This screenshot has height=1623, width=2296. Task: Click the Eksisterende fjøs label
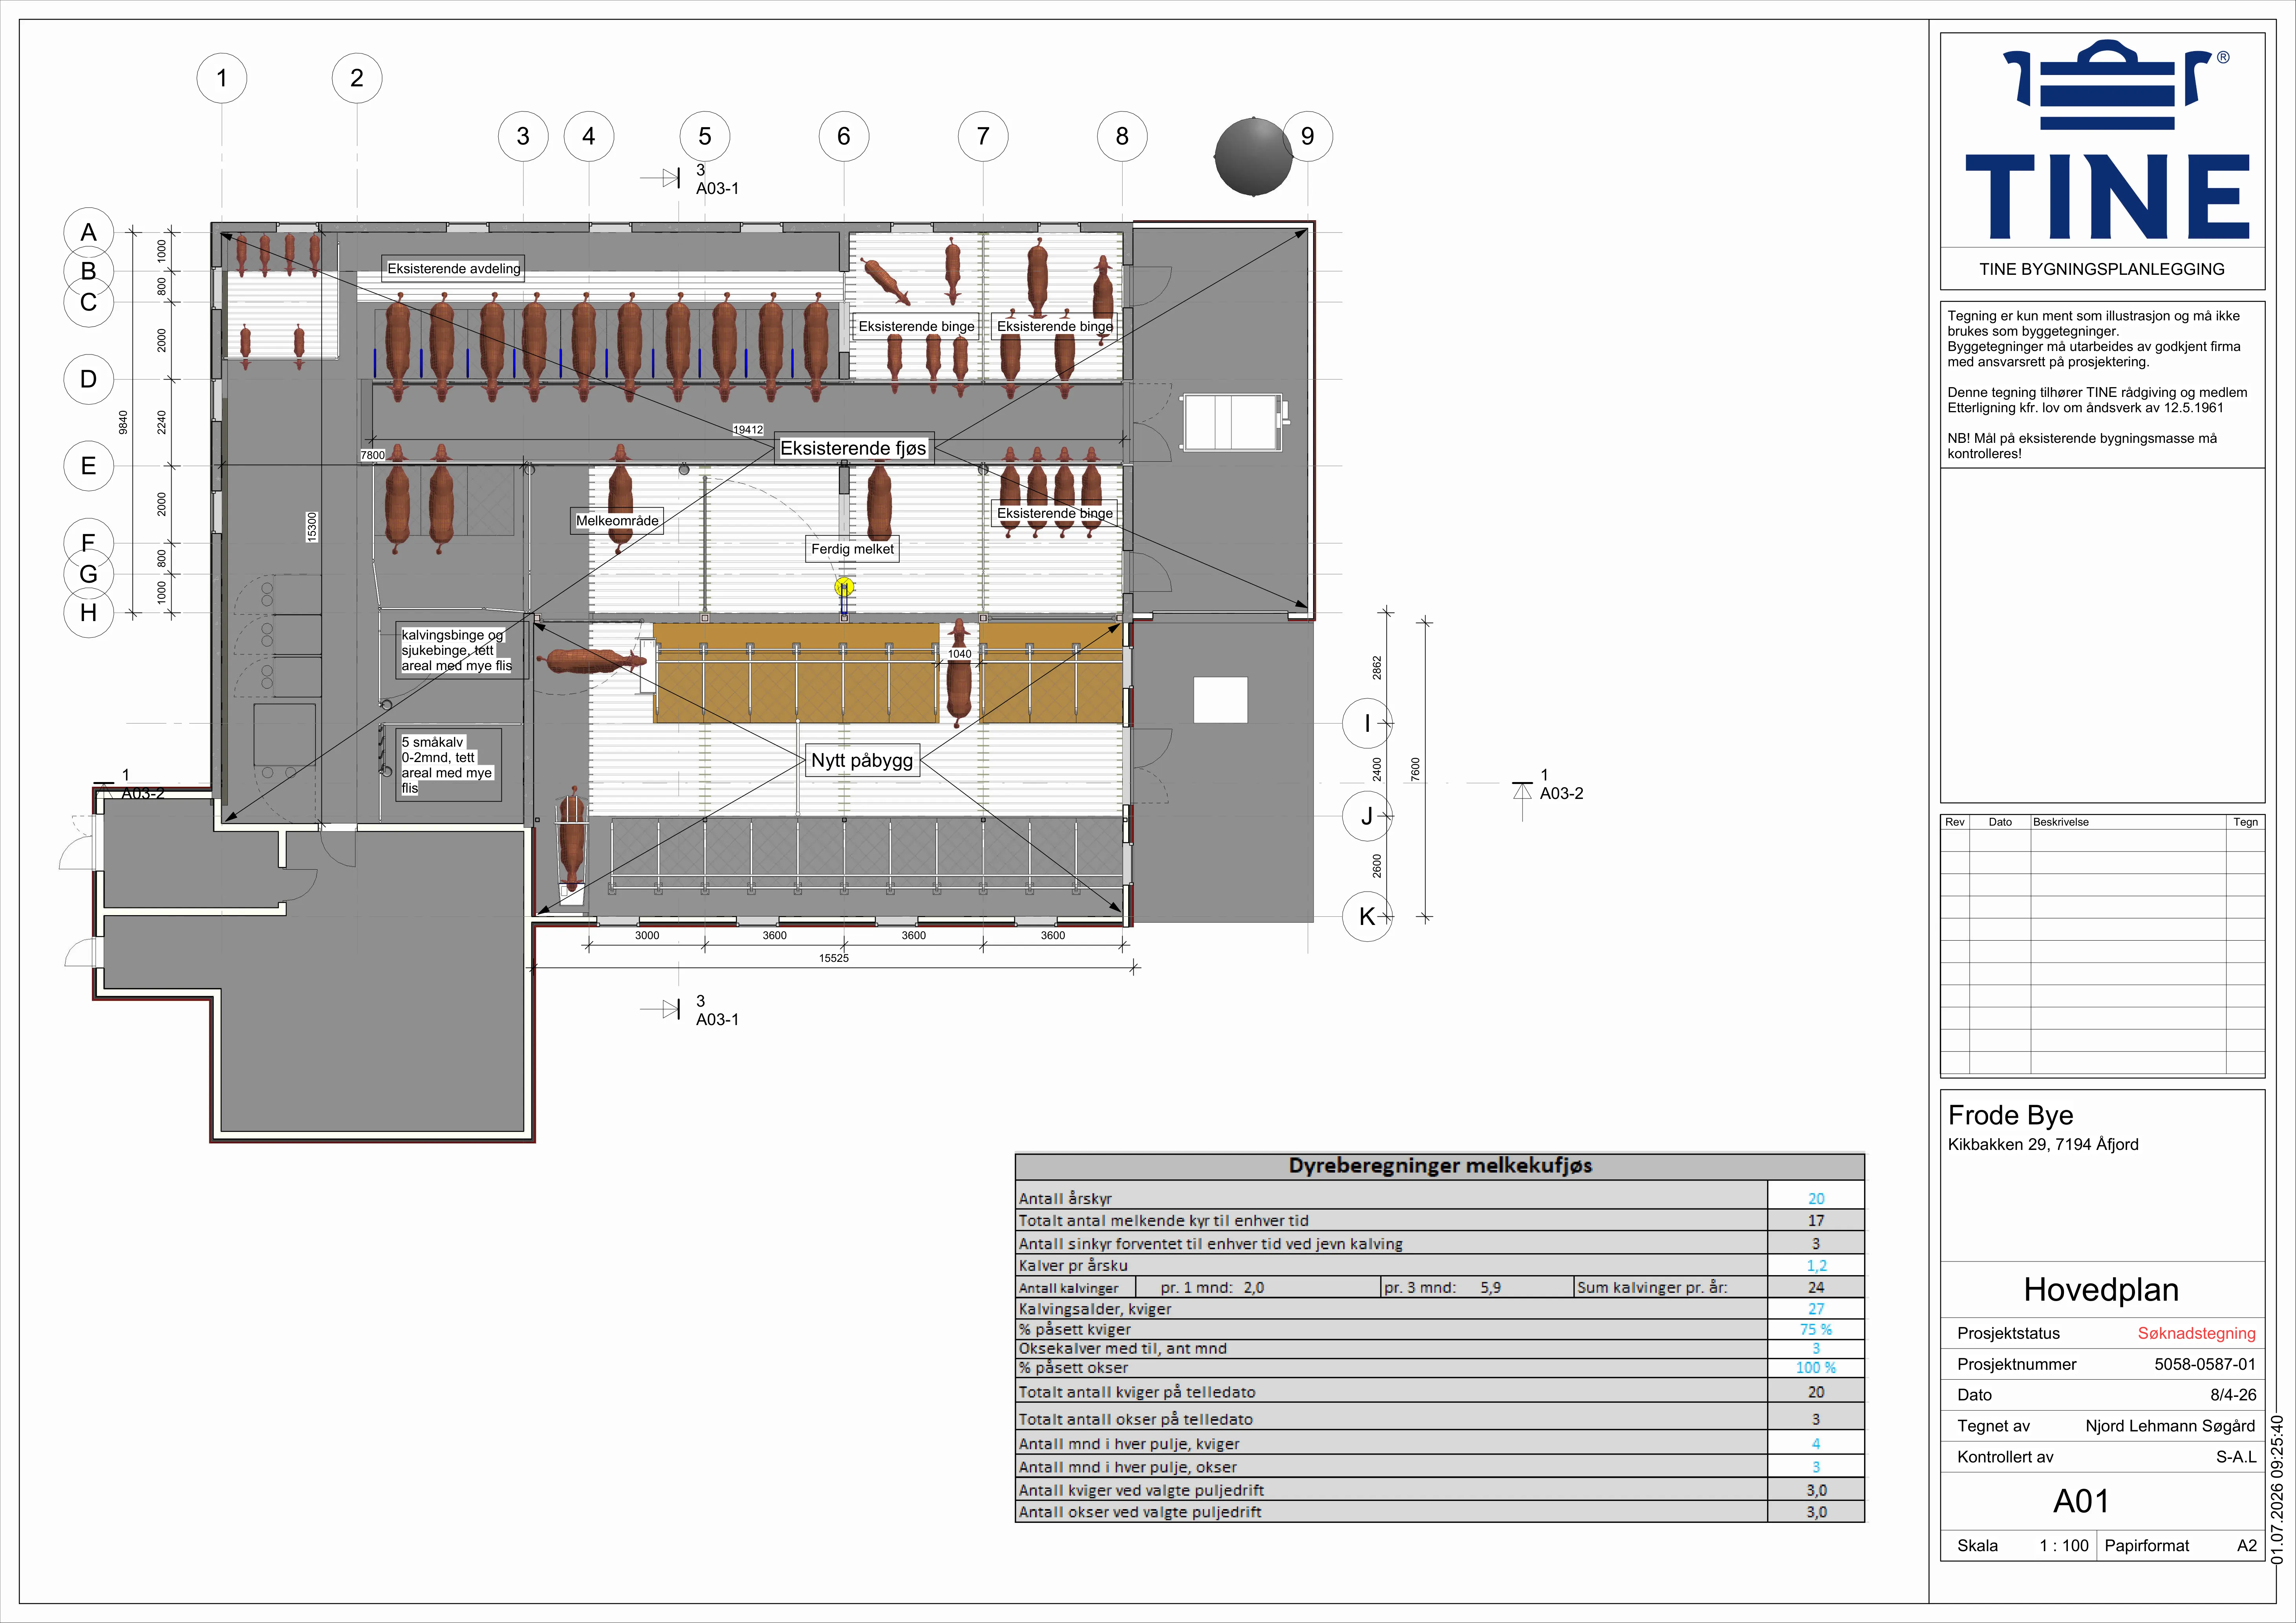coord(853,448)
